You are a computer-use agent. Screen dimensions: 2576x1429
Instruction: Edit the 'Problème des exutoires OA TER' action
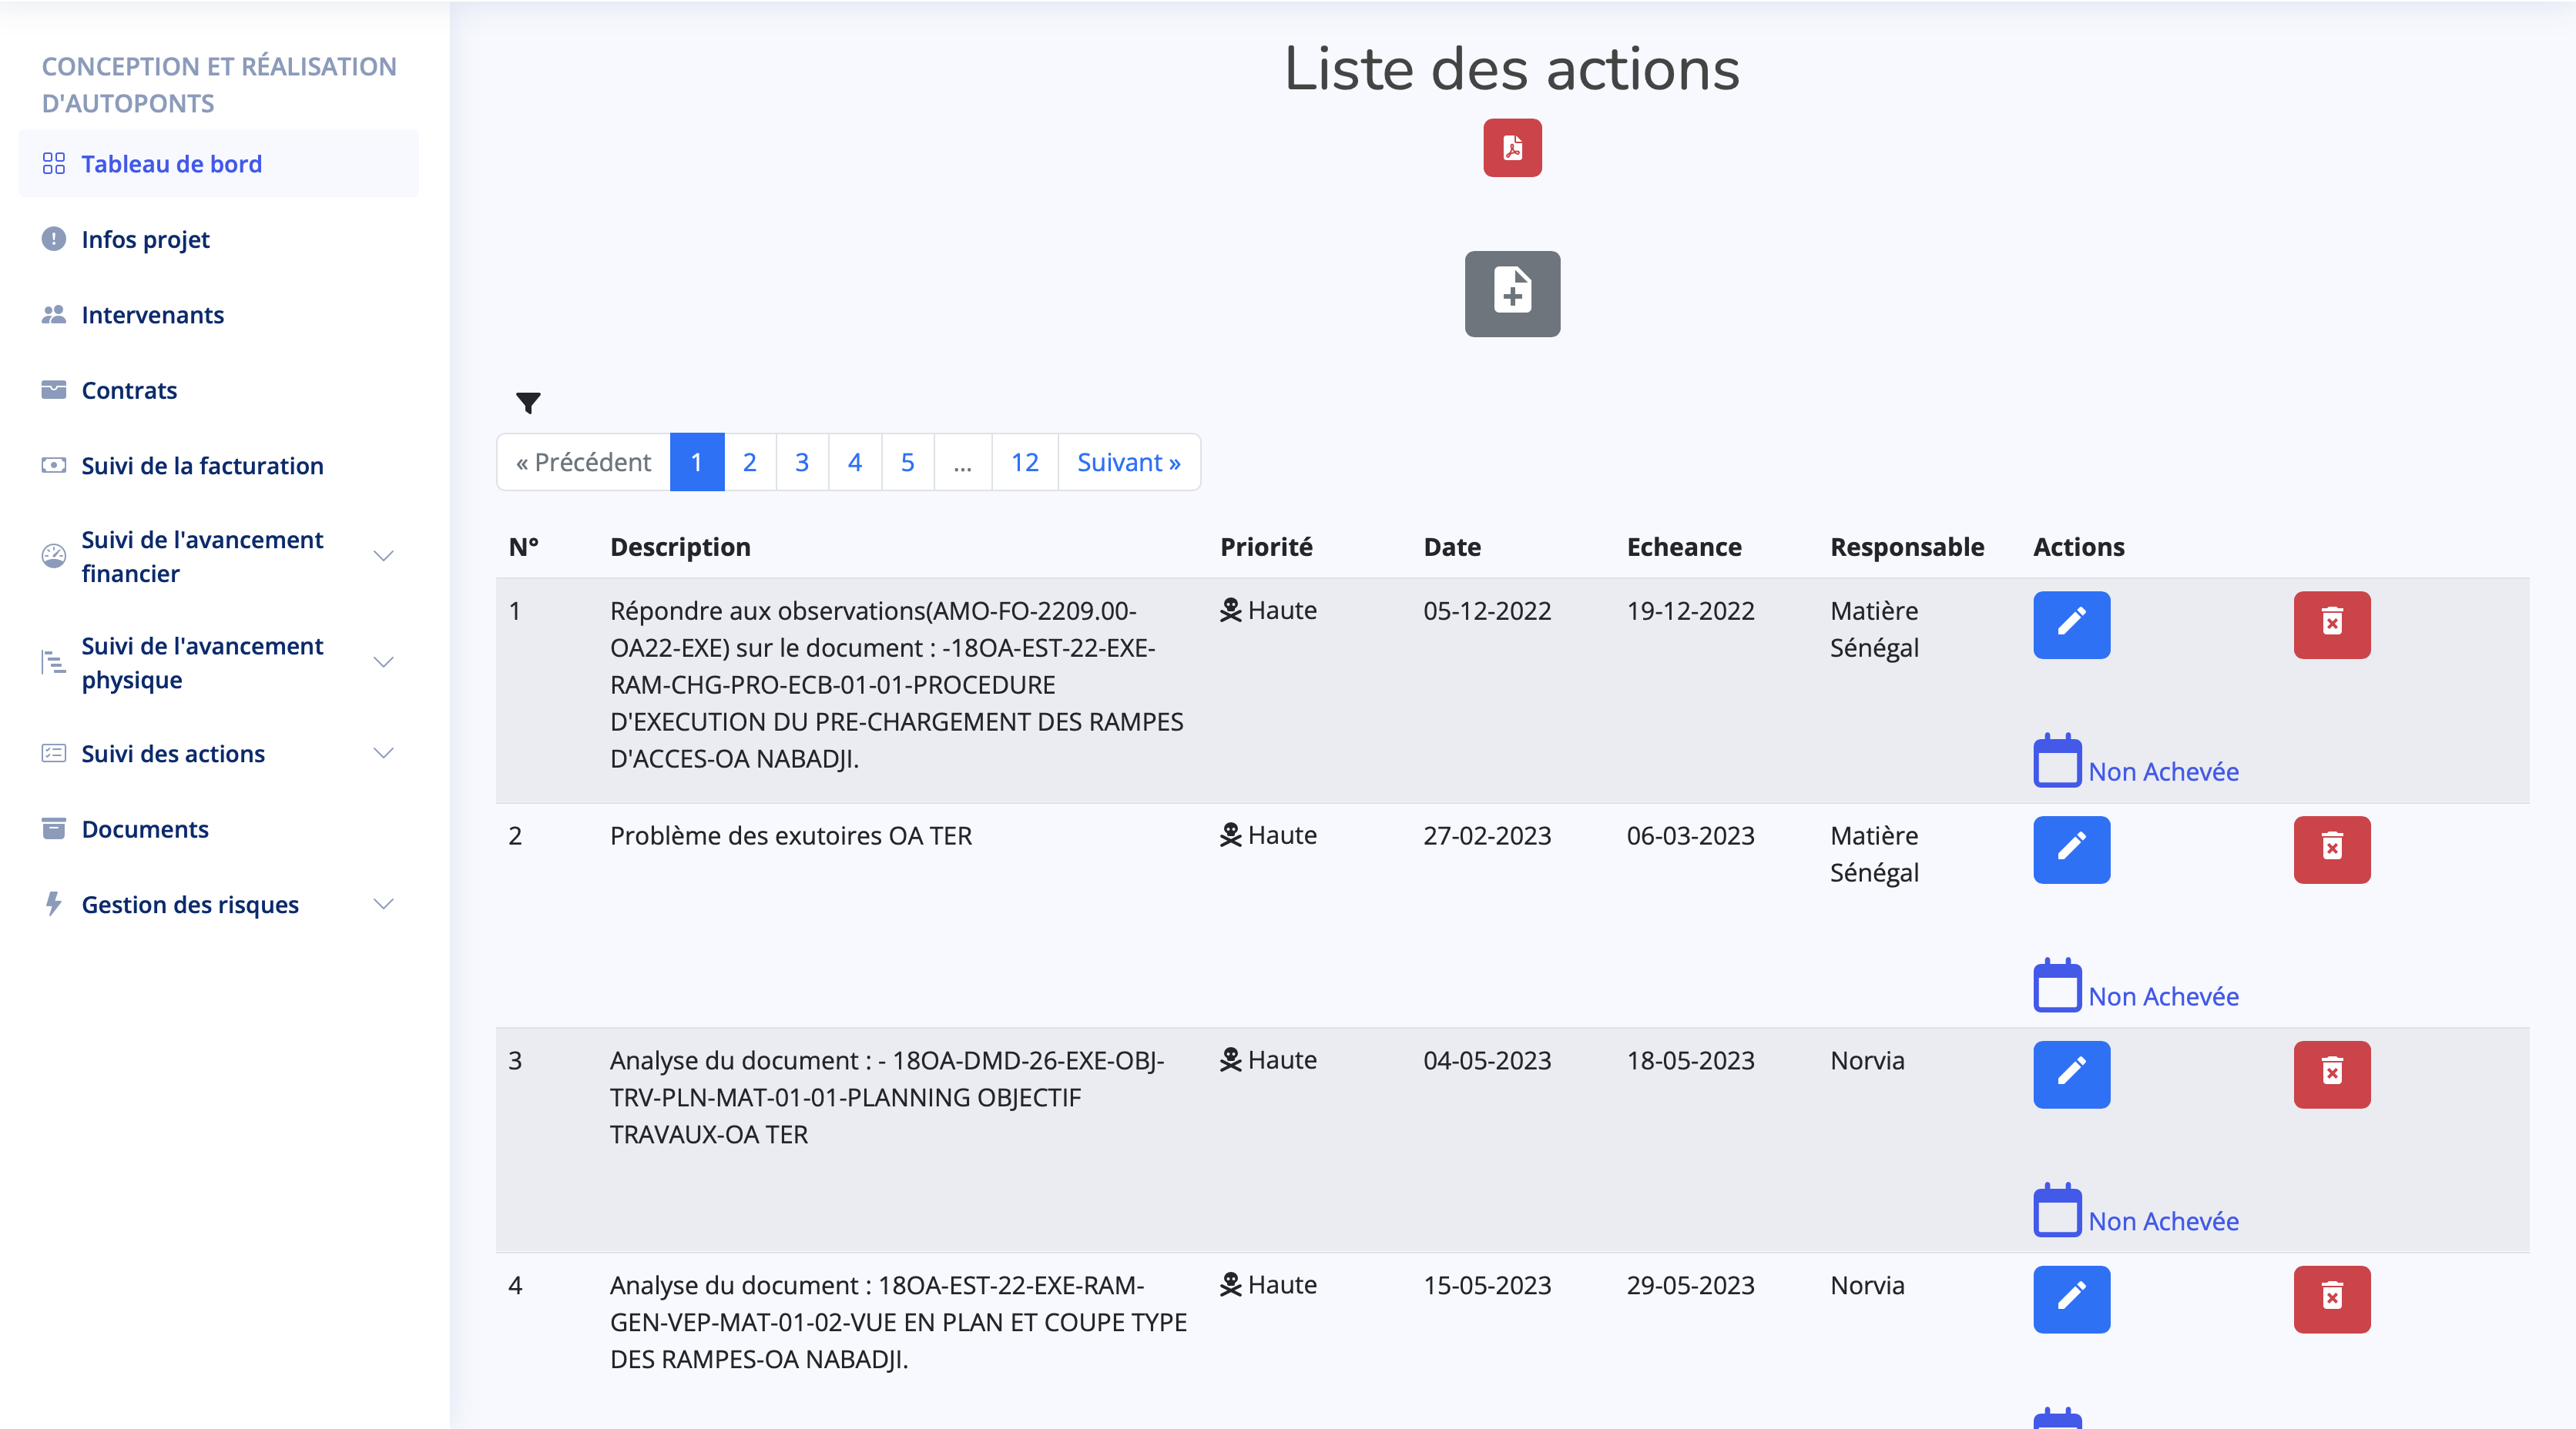click(2071, 849)
